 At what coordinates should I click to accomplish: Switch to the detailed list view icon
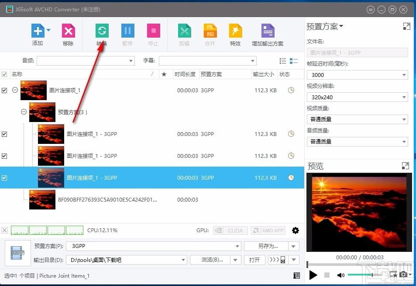point(293,61)
